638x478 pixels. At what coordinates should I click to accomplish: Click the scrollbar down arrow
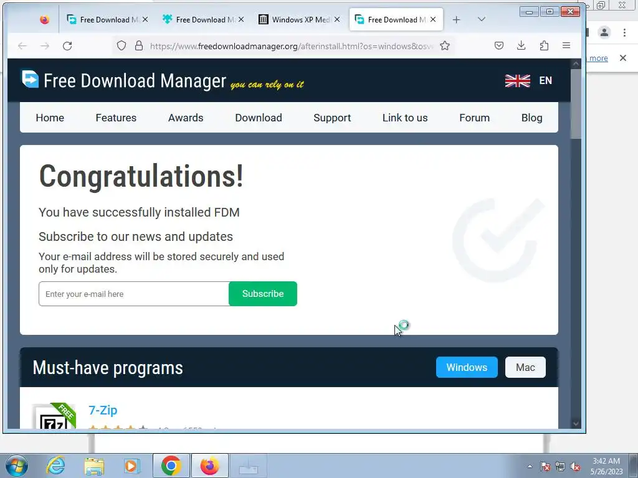click(x=576, y=423)
